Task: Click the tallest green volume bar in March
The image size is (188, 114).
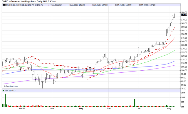Action: [5, 101]
